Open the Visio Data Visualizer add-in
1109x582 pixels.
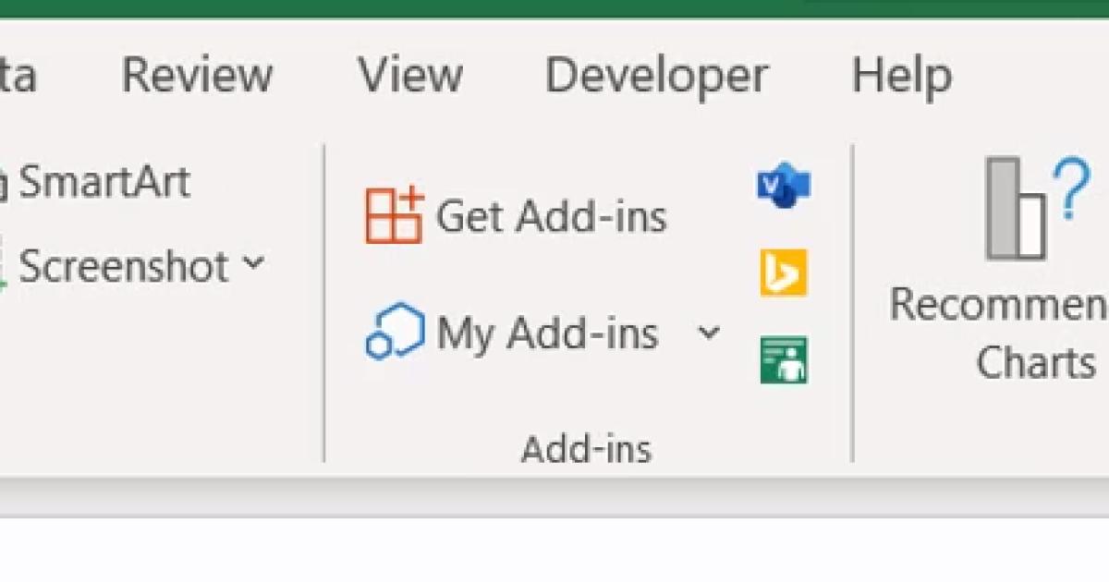[x=783, y=188]
